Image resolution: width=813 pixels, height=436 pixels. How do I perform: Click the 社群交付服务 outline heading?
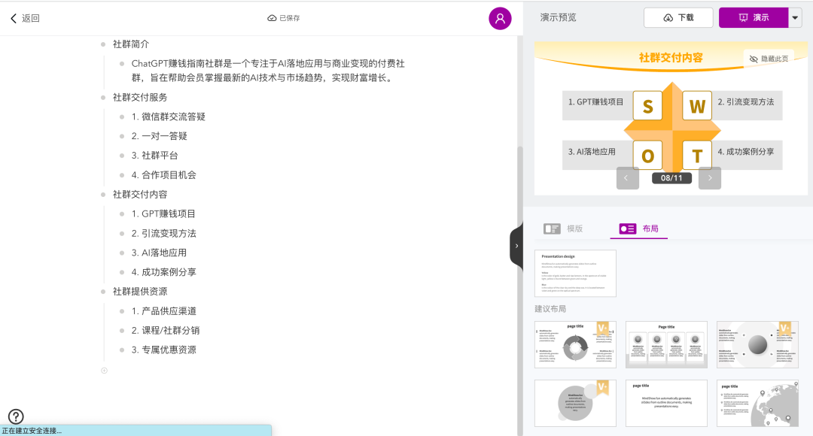140,98
